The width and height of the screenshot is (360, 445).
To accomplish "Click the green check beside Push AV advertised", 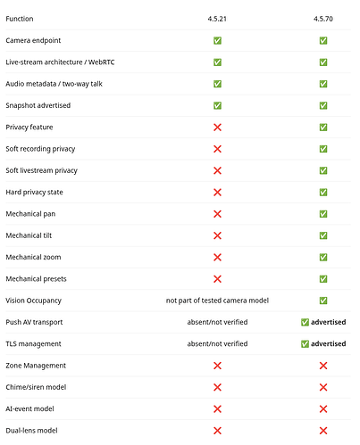I will tap(305, 322).
